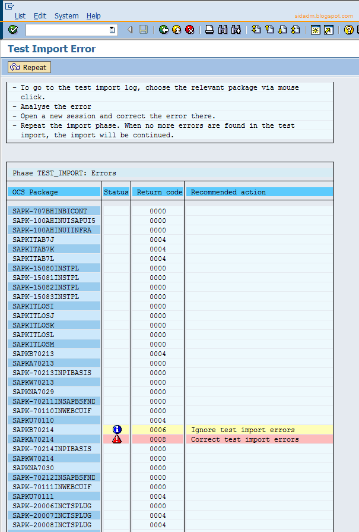359x532 pixels.
Task: Click package SAPKB70213
Action: coord(33,354)
